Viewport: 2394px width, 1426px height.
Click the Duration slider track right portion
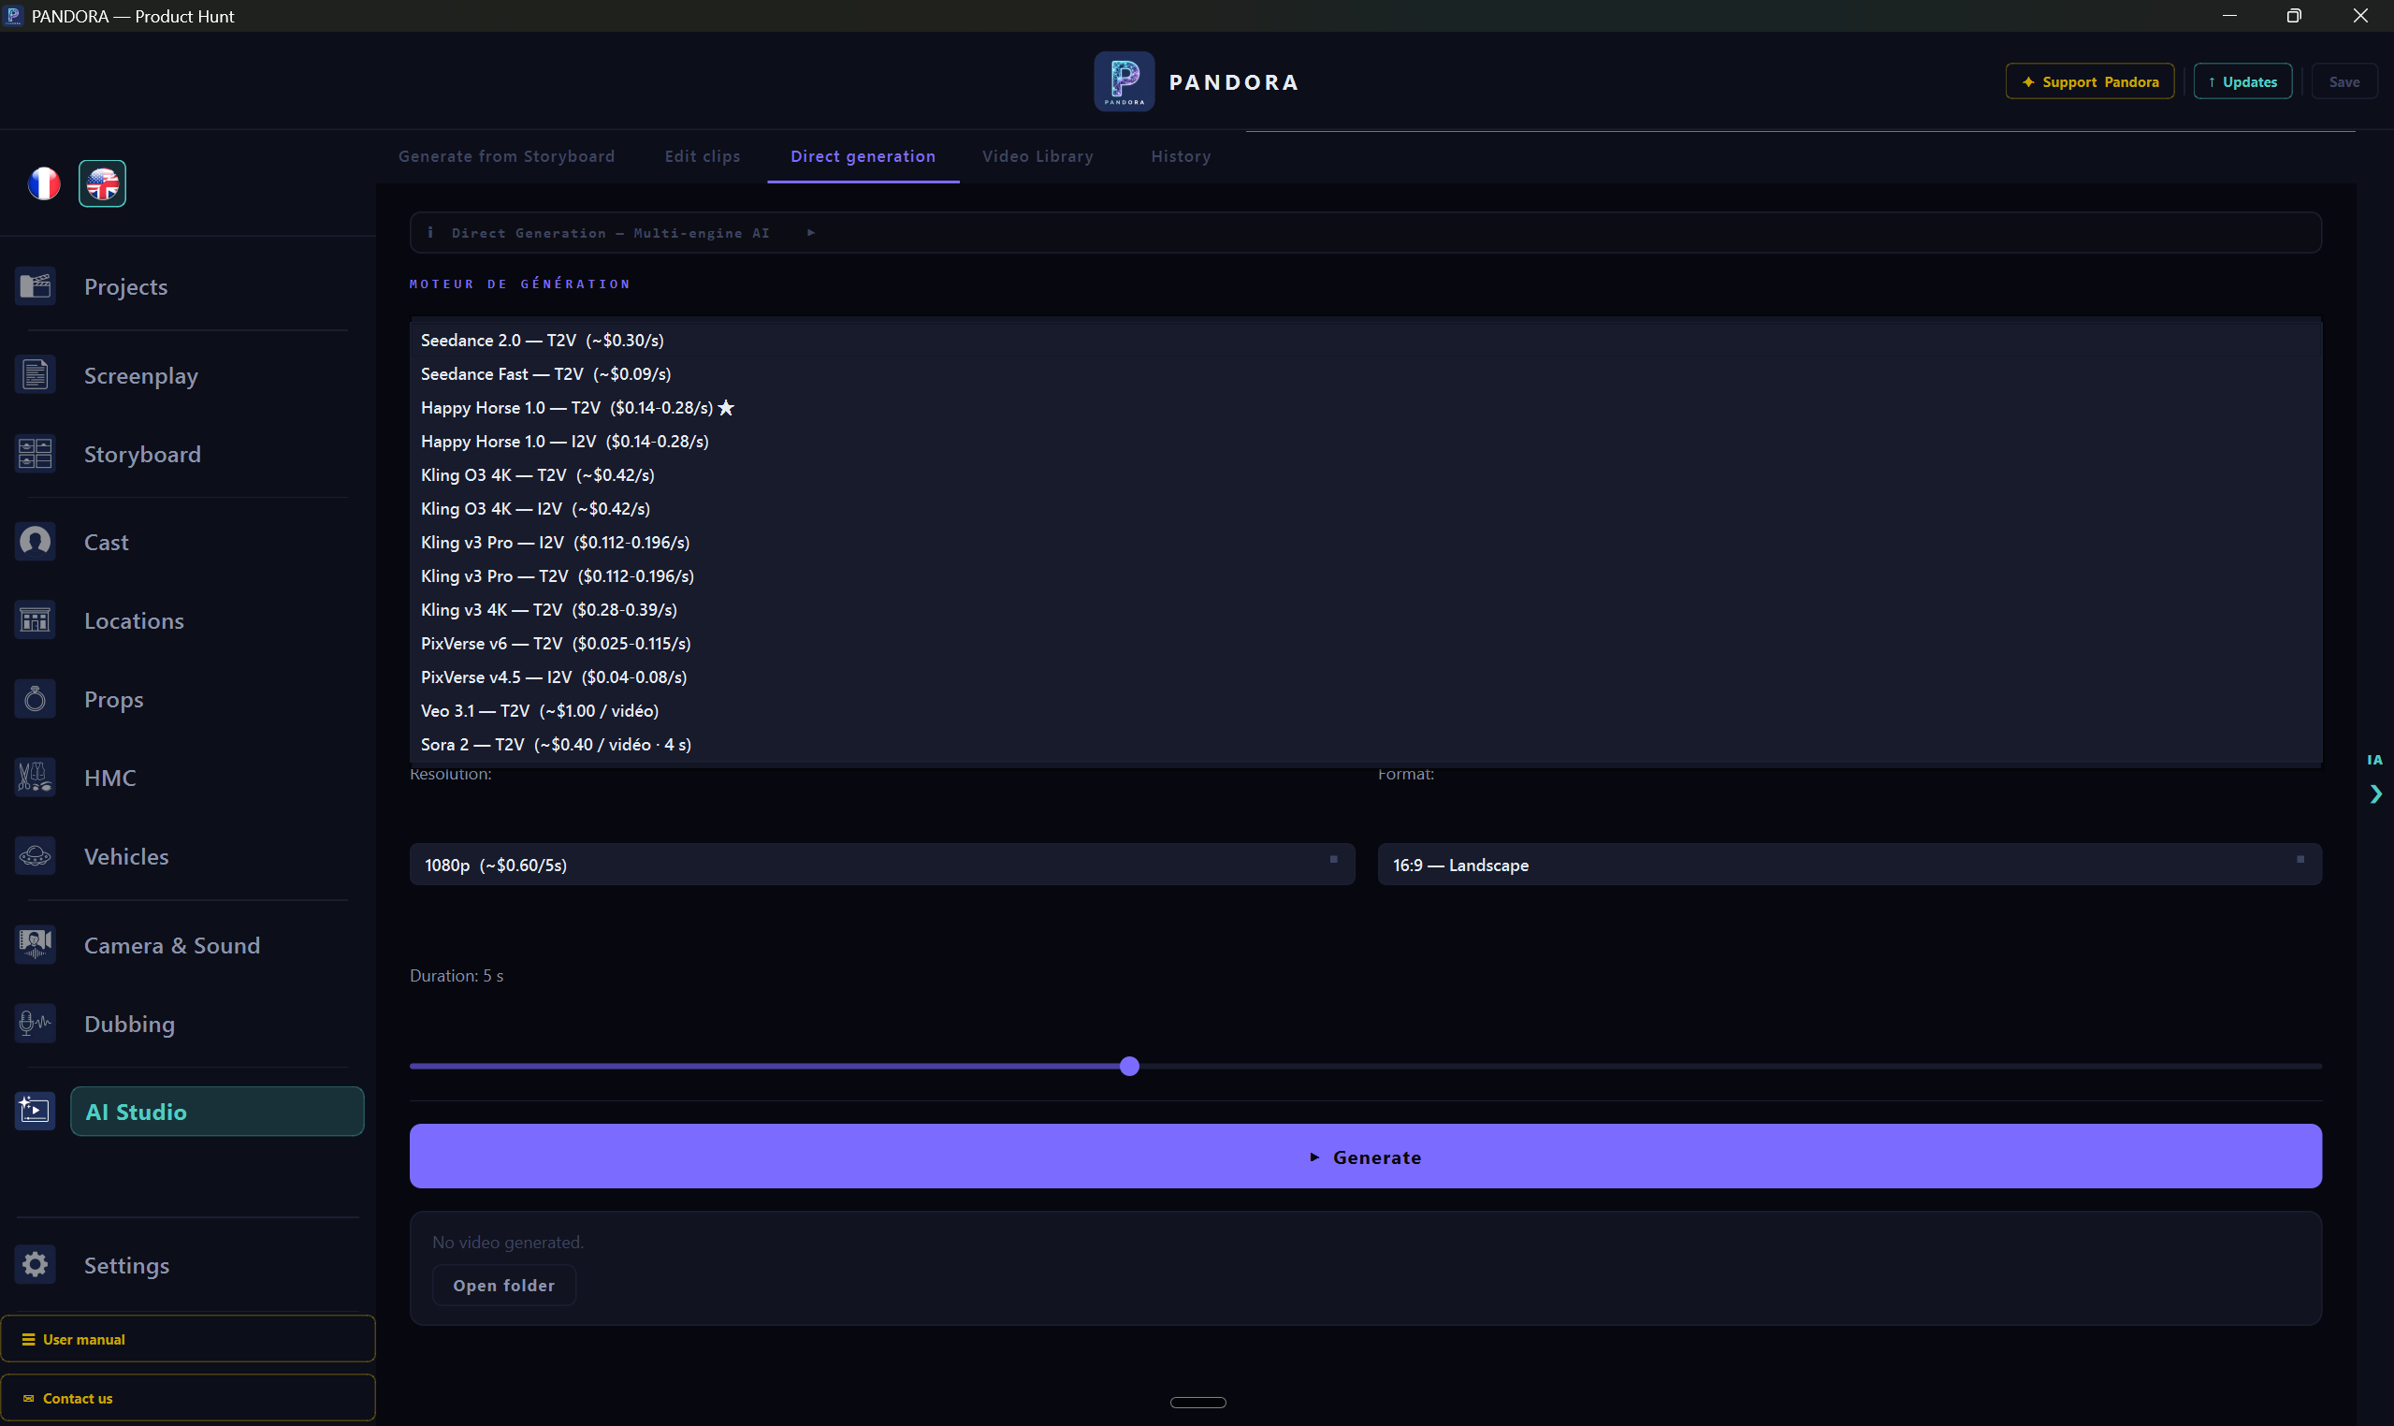[1731, 1066]
